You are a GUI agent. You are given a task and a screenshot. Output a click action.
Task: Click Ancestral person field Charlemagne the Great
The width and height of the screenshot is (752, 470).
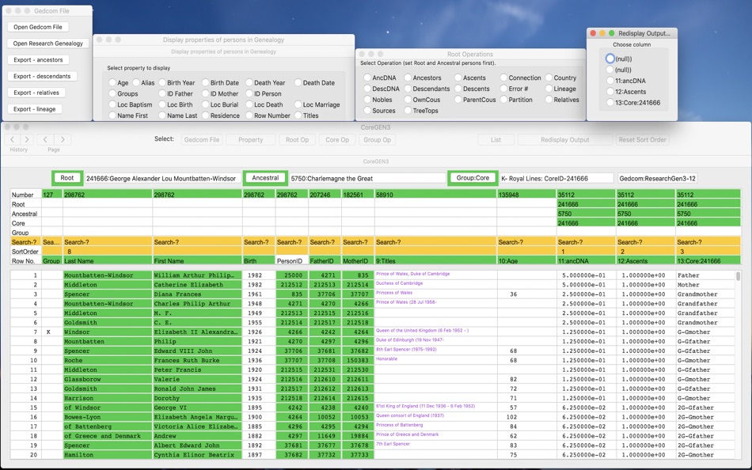click(367, 178)
